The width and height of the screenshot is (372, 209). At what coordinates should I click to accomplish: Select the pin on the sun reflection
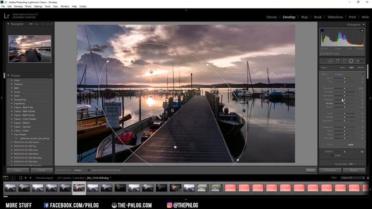(x=151, y=96)
